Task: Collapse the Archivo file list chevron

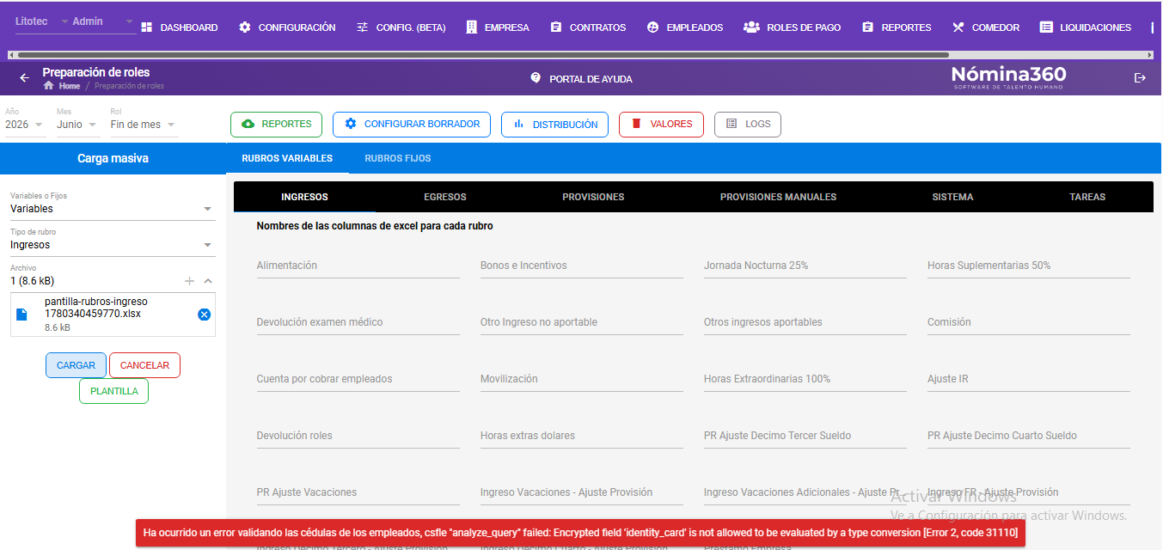Action: [x=208, y=281]
